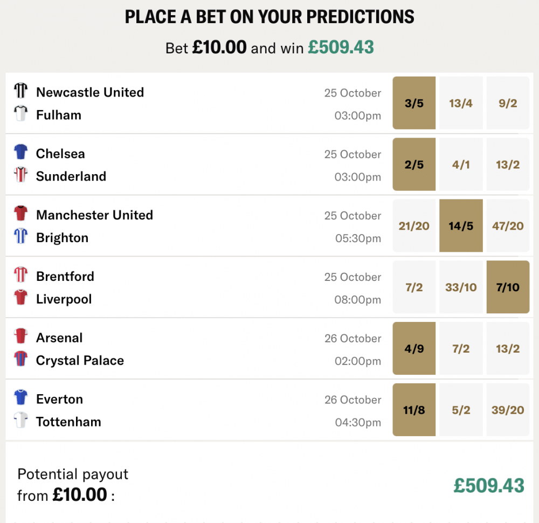Choose Tottenham away win at 39/20
Screen dimensions: 539x523
point(508,410)
